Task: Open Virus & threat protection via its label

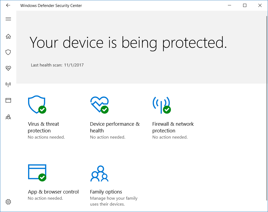Action: (x=43, y=127)
